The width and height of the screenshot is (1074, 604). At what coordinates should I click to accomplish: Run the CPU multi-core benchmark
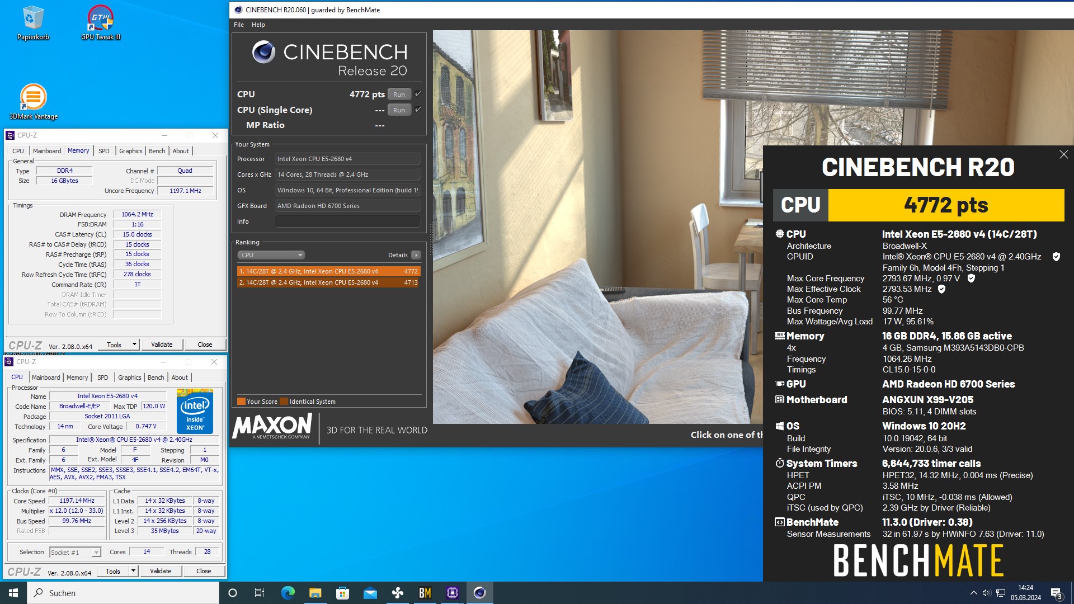click(x=399, y=94)
